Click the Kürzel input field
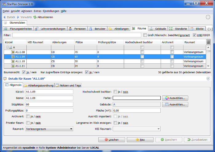The width and height of the screenshot is (215, 152). point(49,92)
